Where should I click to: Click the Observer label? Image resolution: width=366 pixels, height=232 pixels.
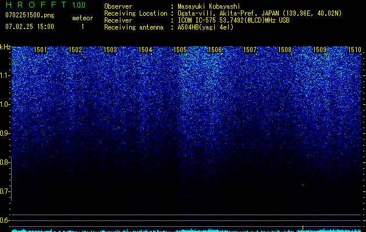[x=118, y=6]
